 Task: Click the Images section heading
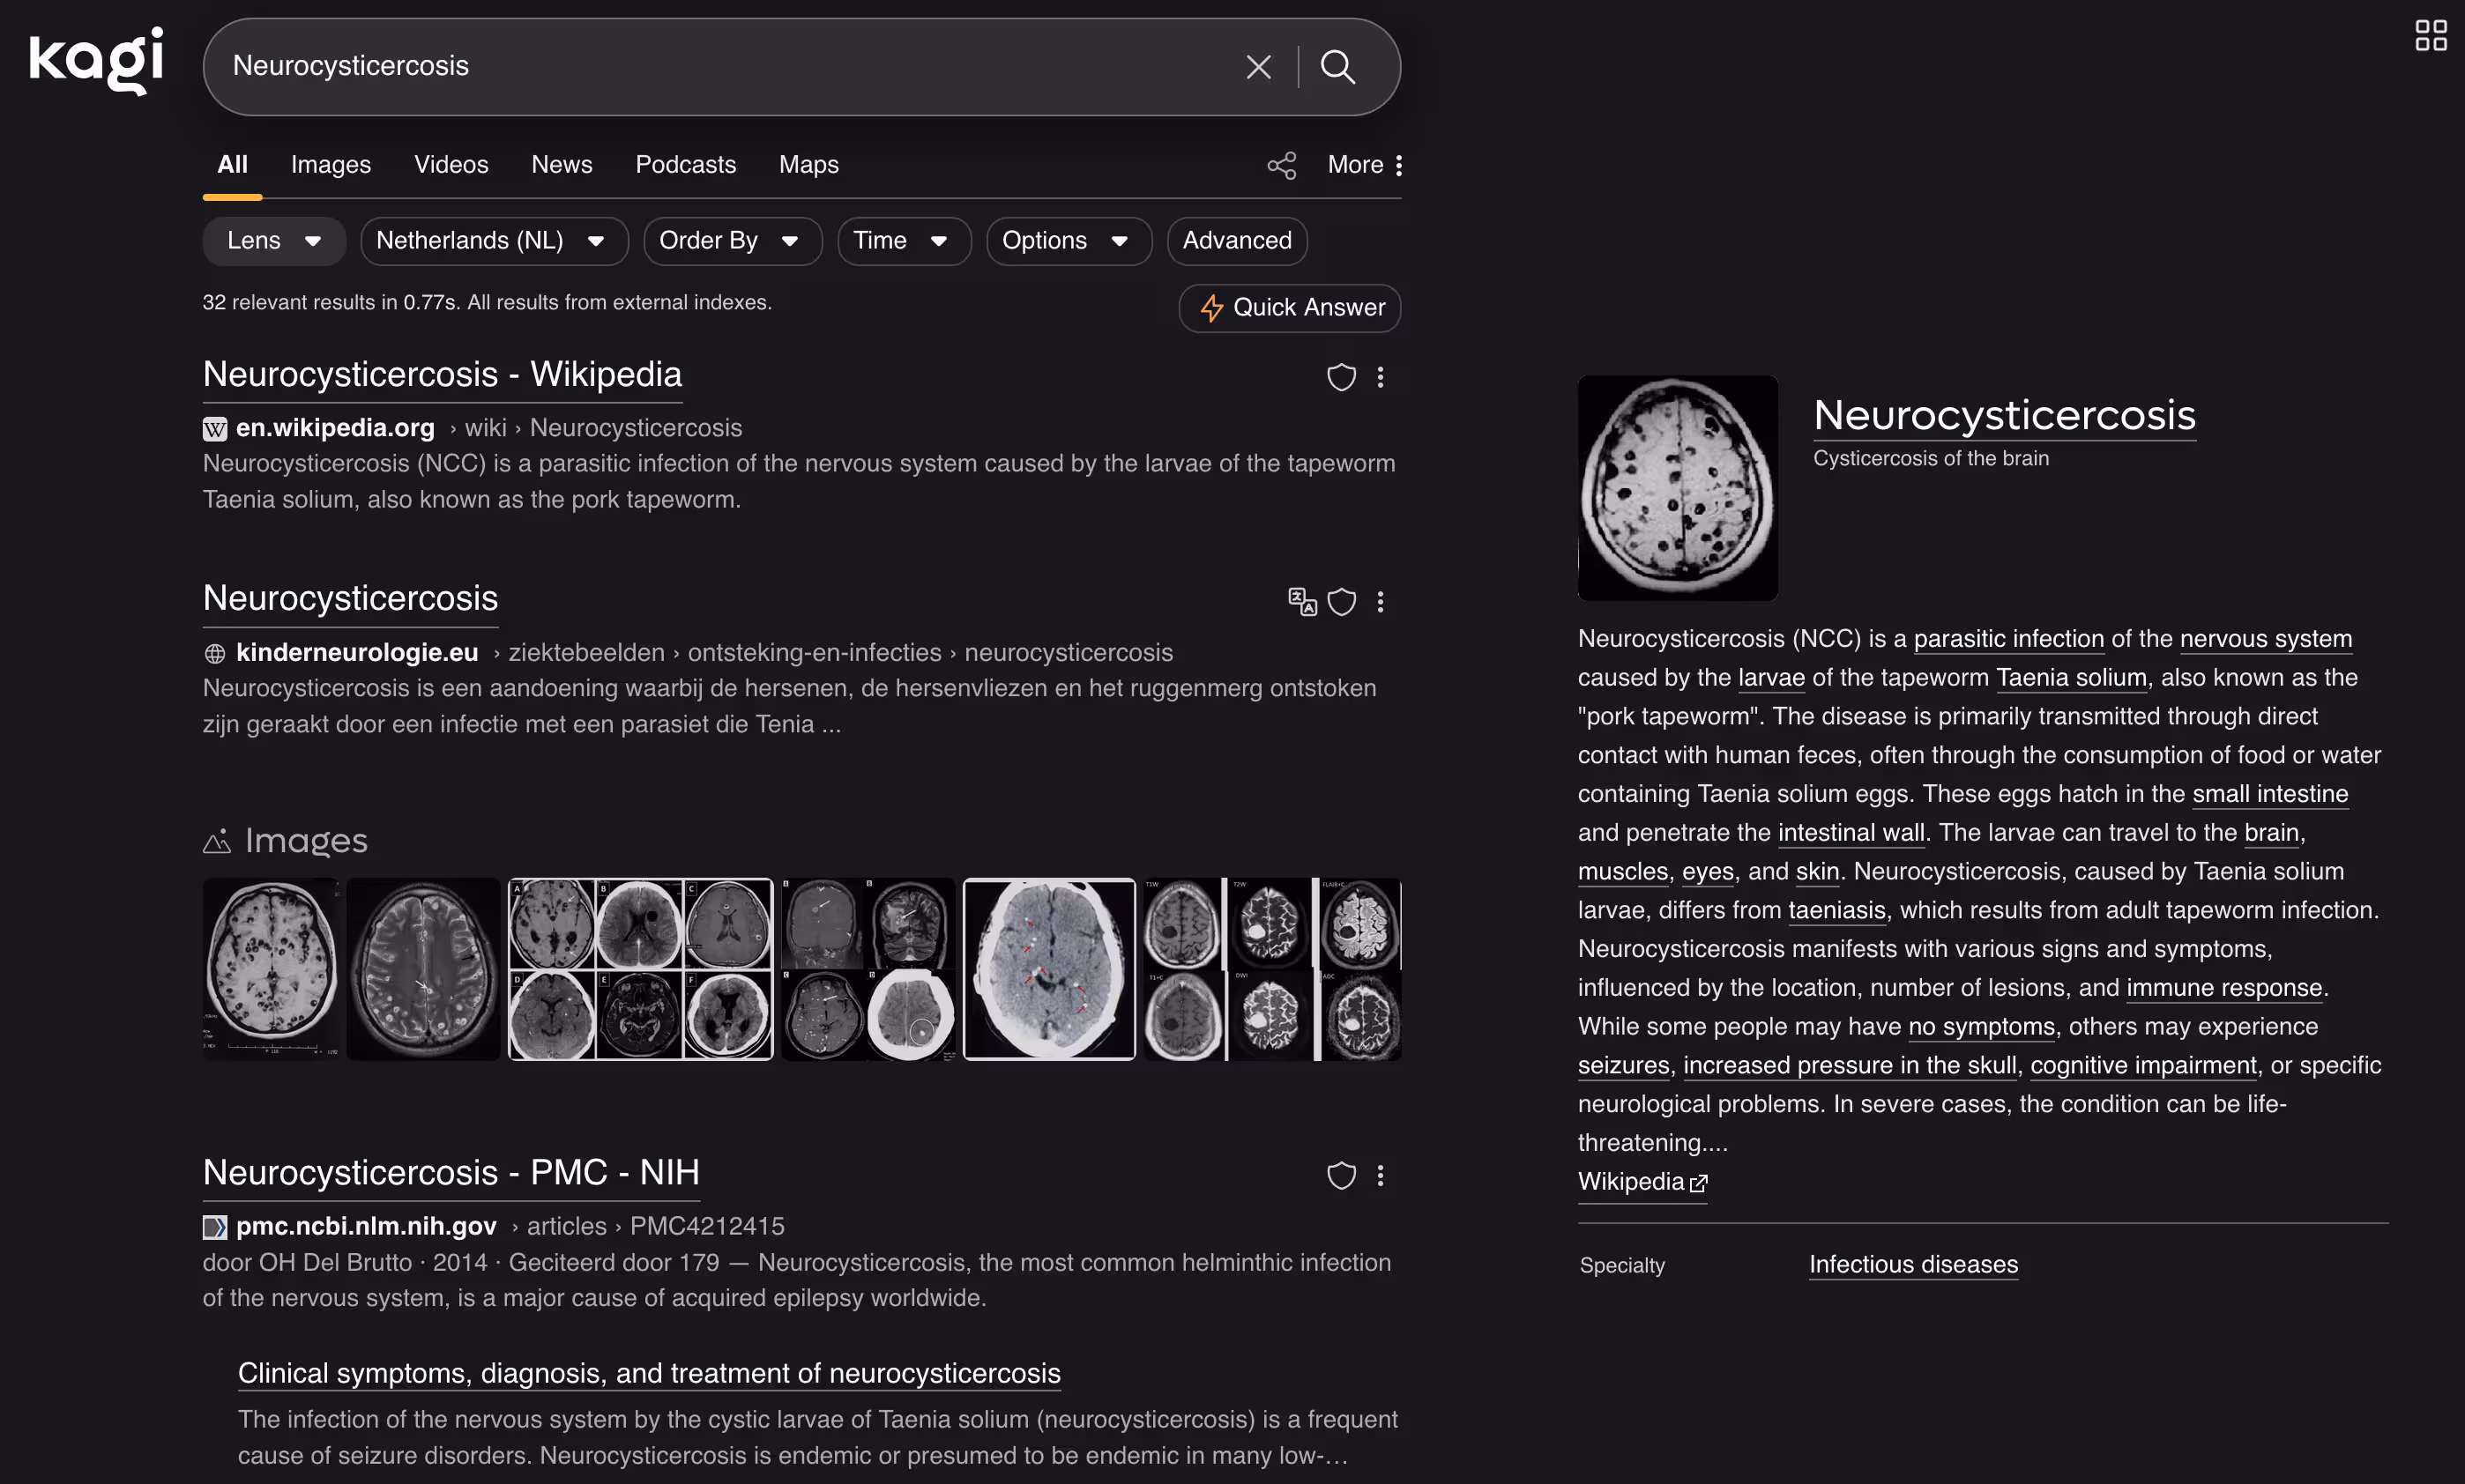287,841
